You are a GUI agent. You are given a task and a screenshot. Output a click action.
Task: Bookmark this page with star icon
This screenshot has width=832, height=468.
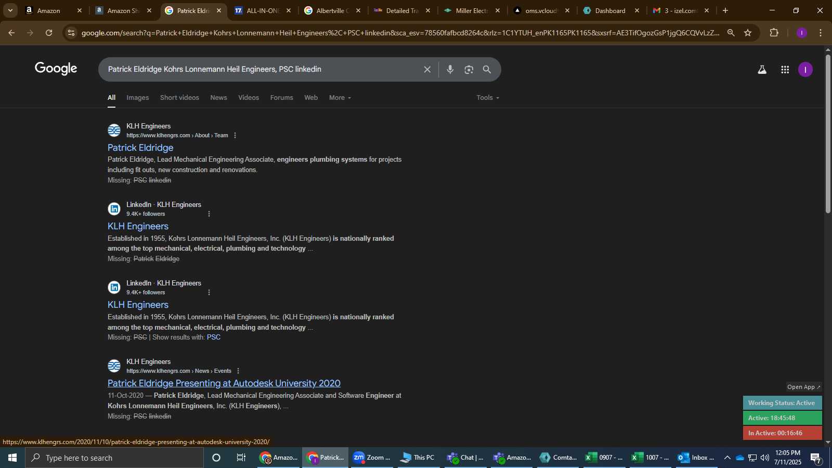tap(748, 33)
